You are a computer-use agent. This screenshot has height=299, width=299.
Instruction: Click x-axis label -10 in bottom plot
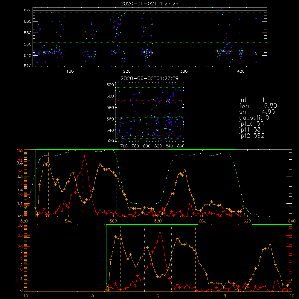pos(24,296)
